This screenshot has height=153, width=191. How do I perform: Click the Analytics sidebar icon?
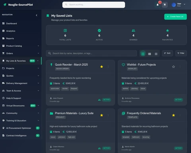(4, 31)
